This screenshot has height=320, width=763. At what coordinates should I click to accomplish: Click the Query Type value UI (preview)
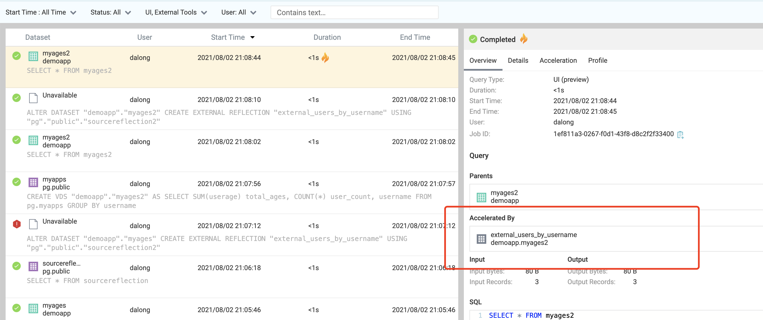571,79
